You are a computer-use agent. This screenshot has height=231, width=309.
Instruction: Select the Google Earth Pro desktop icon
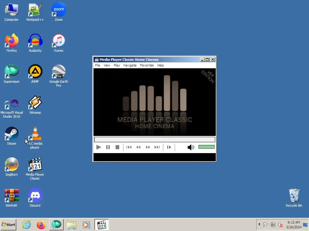(59, 76)
